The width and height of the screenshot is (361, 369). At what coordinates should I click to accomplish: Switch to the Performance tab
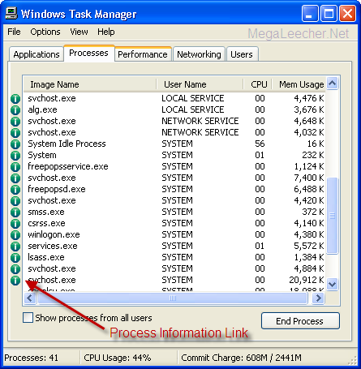tap(143, 54)
